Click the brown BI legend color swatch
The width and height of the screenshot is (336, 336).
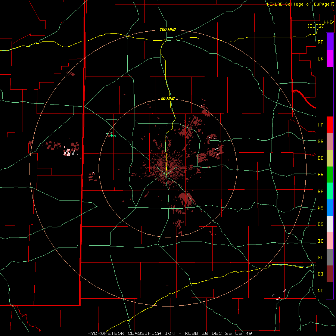(x=330, y=274)
